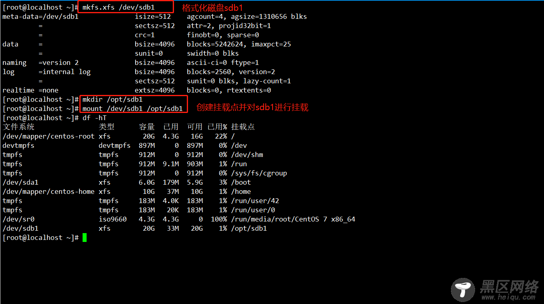Click 'extsz=4096' value
The image size is (544, 304).
point(155,90)
